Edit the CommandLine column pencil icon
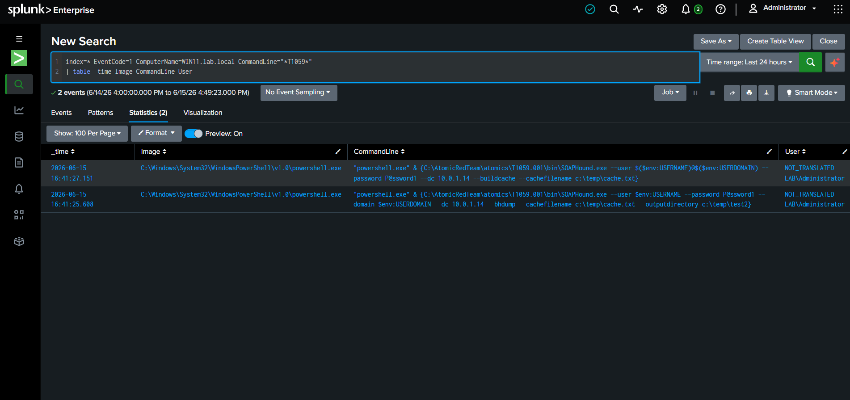The height and width of the screenshot is (400, 850). point(769,152)
